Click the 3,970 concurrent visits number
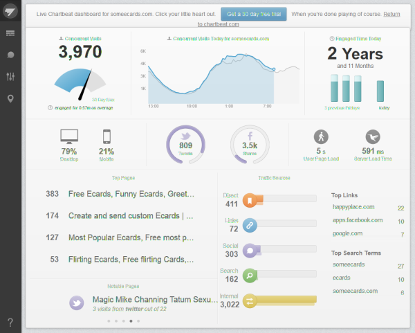Screen dimensions: 415x333 80,52
